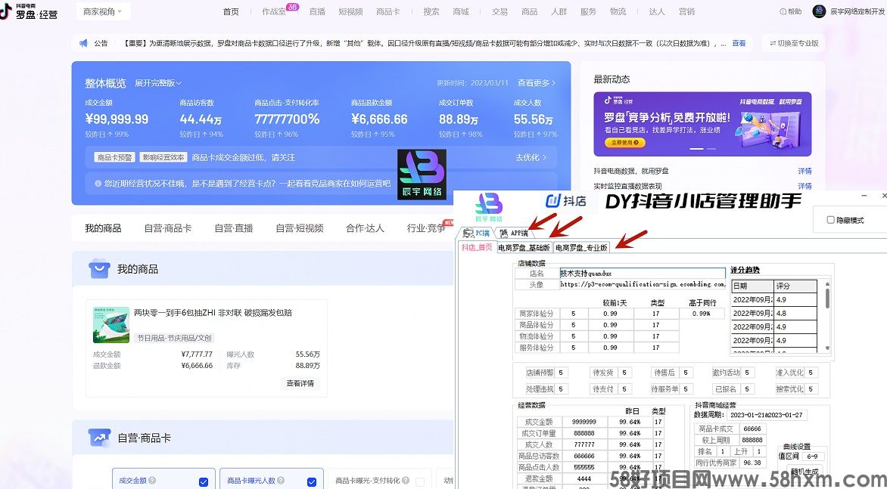Click the help icon beside 成交金额 checkbox
Viewport: 887px width, 489px height.
click(152, 481)
